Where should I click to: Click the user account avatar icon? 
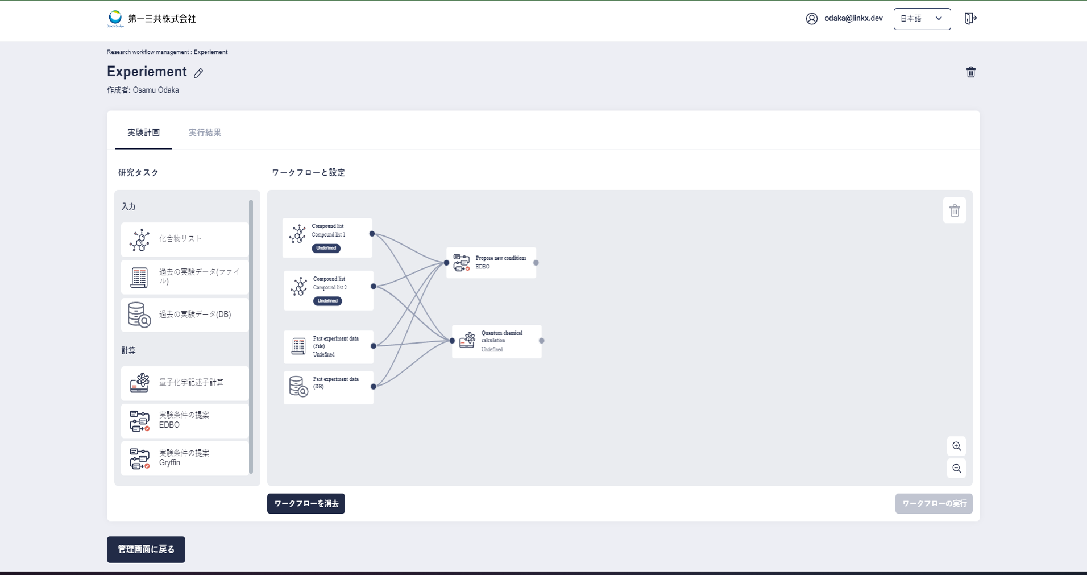pyautogui.click(x=811, y=19)
